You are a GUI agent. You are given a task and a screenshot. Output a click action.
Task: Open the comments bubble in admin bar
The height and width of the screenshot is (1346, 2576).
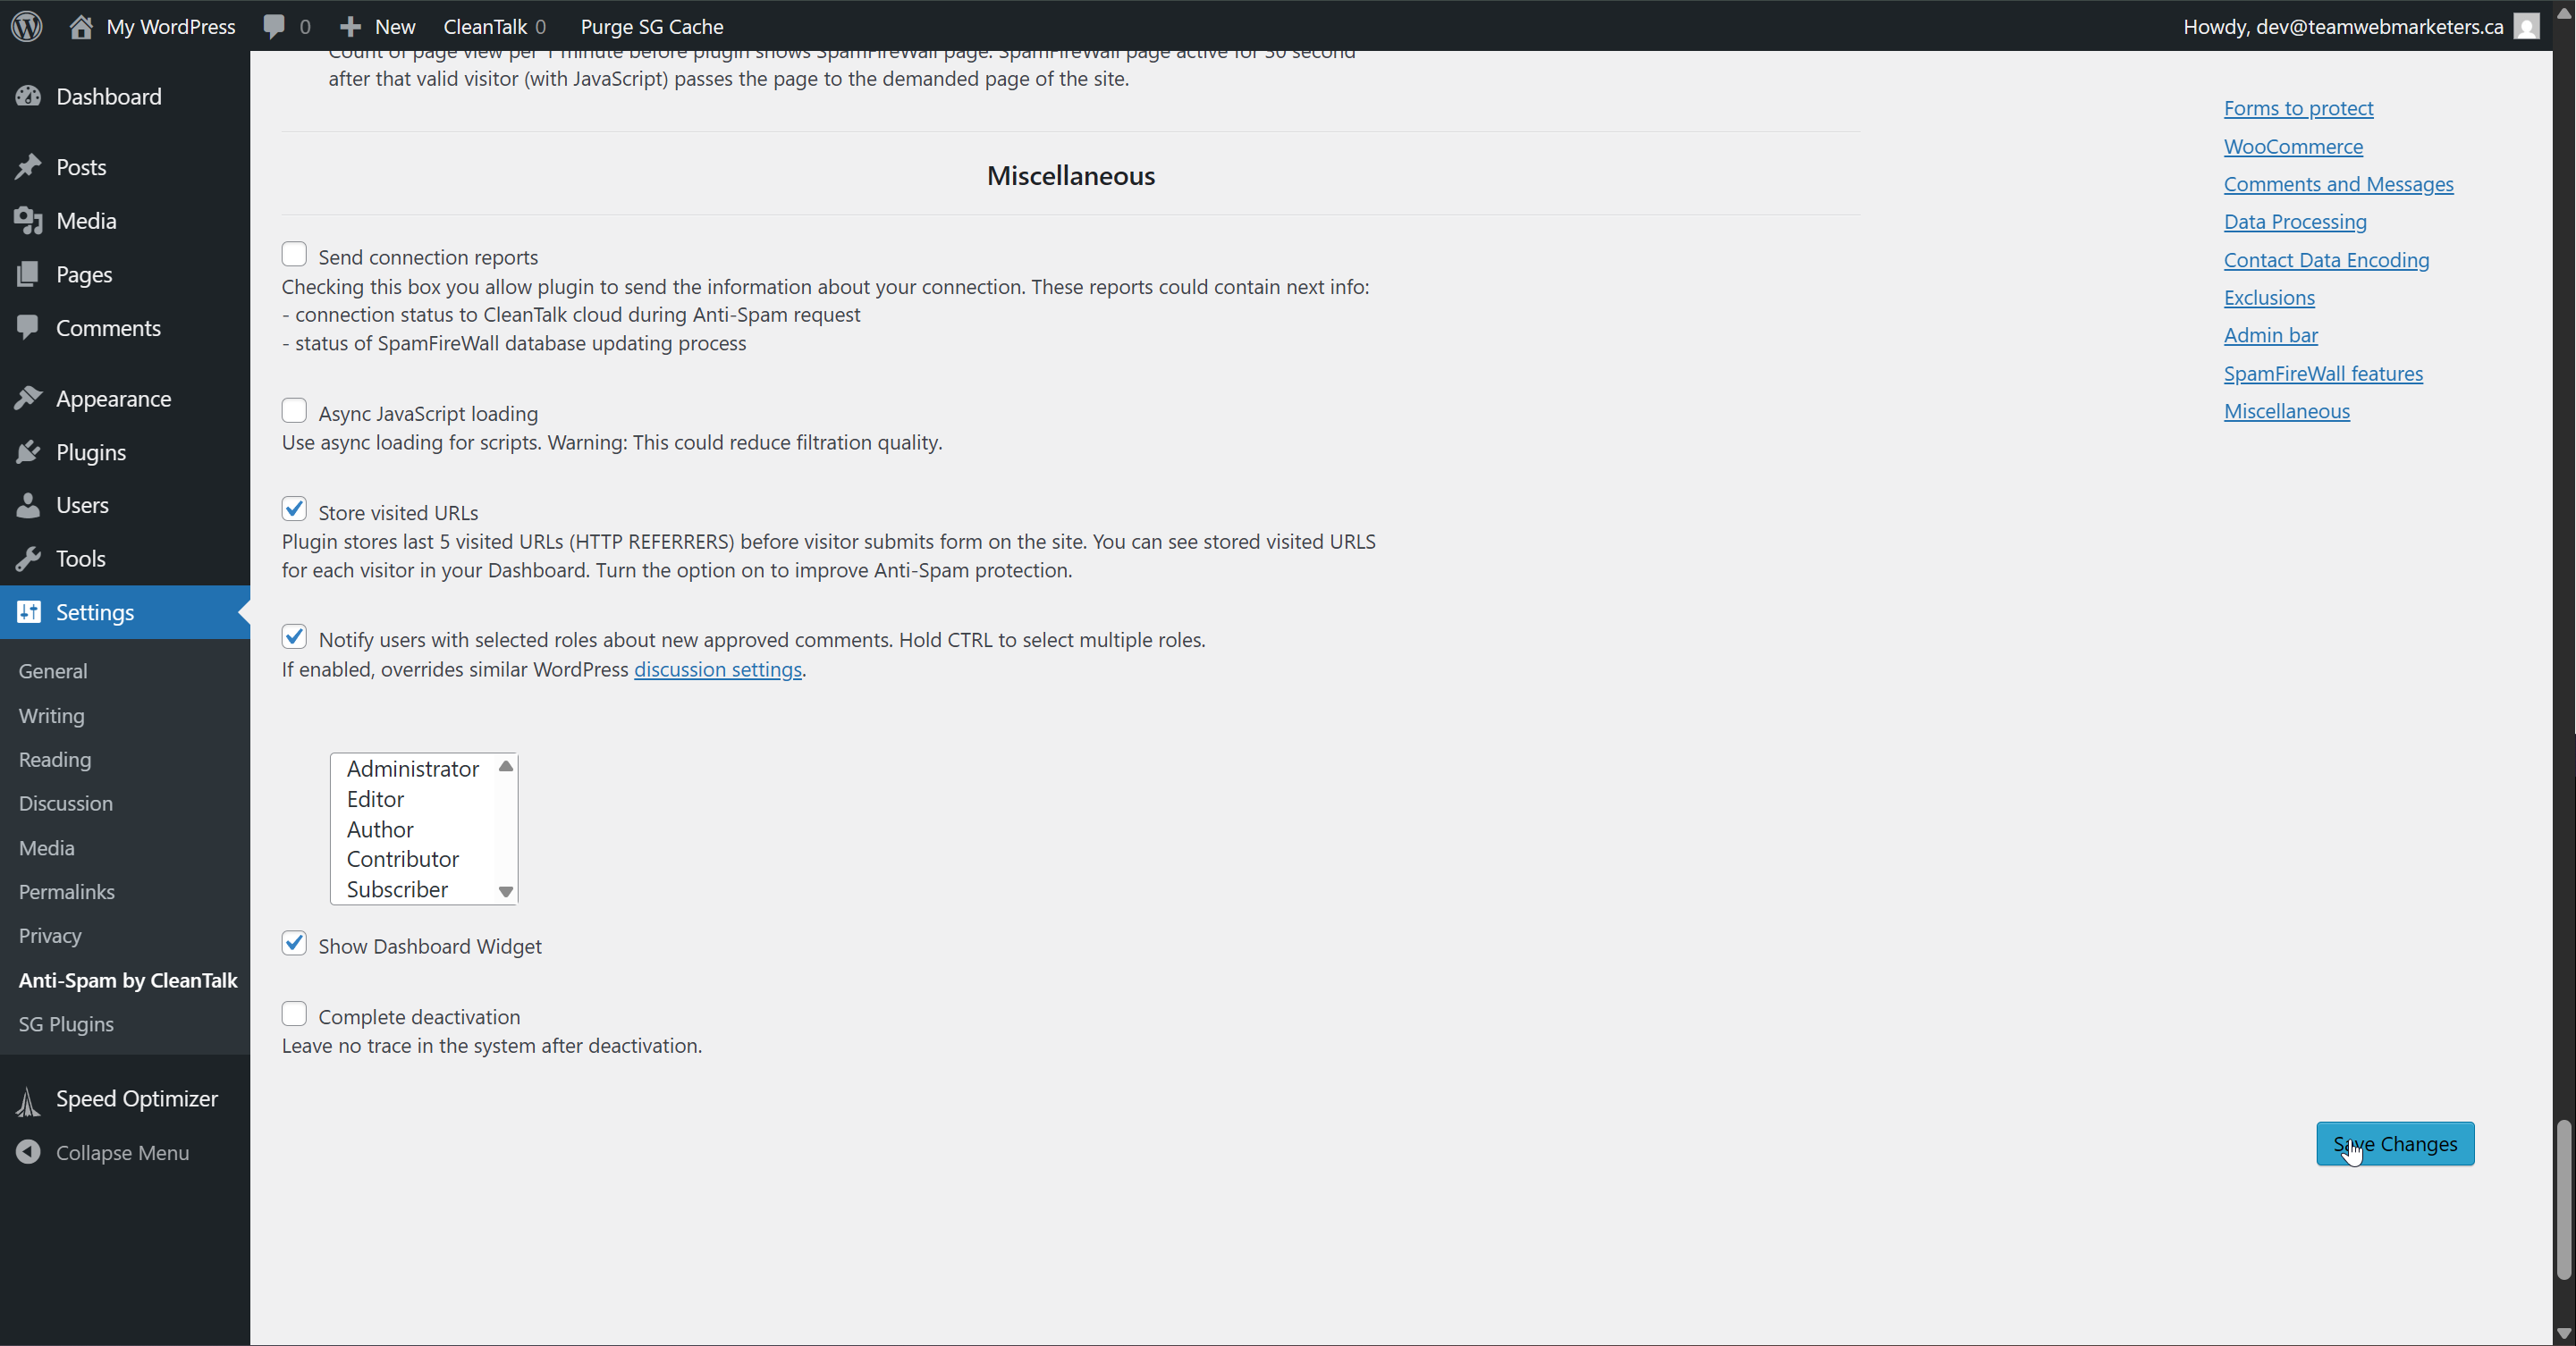tap(274, 26)
